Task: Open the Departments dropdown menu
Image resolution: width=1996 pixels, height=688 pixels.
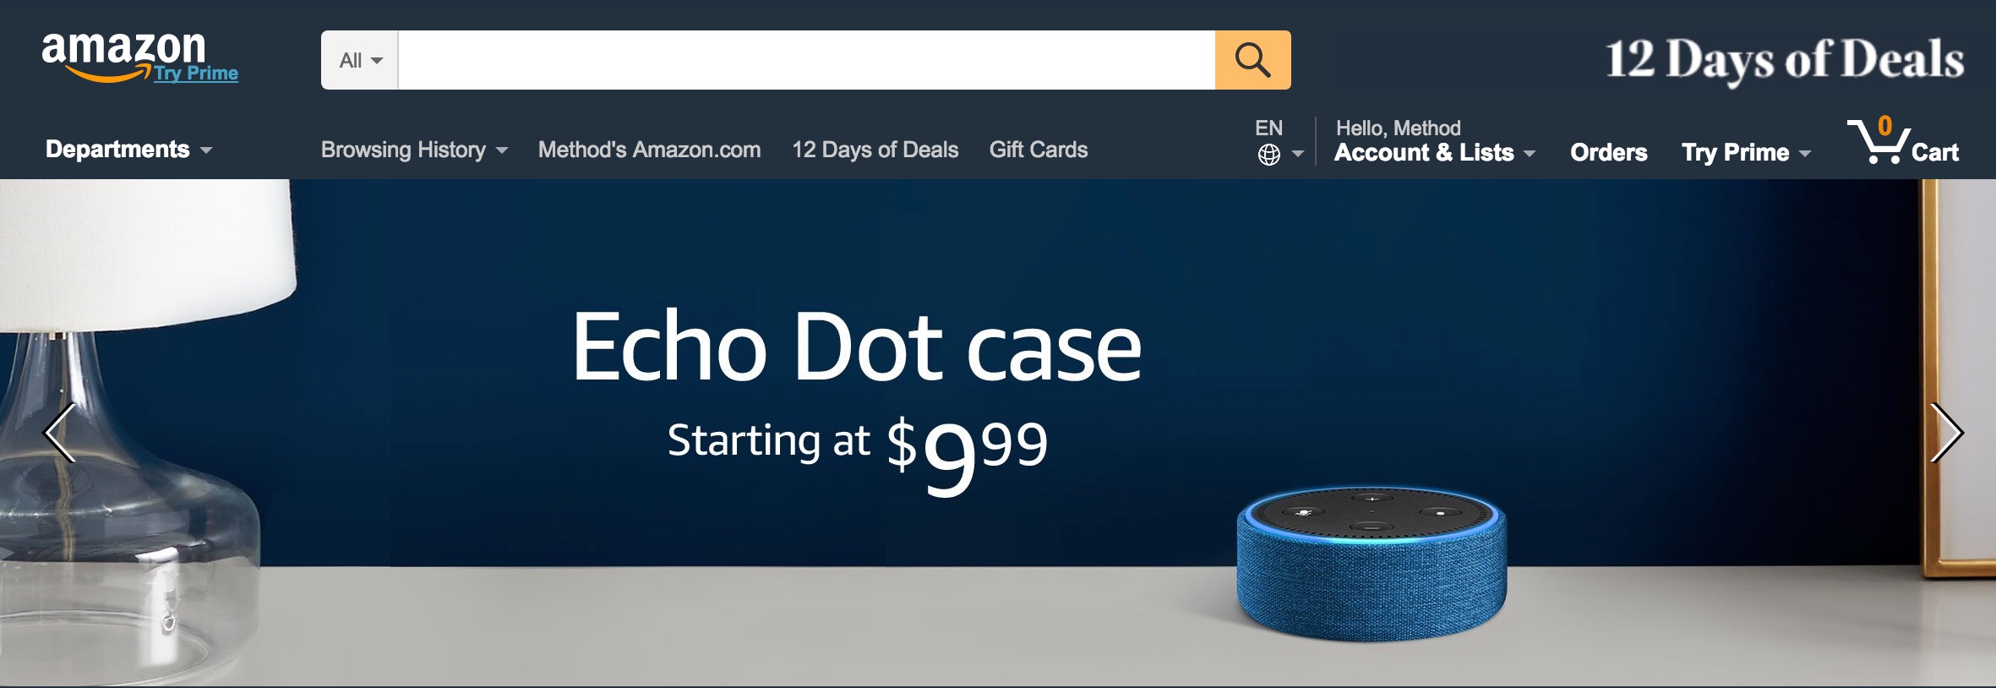Action: click(128, 150)
